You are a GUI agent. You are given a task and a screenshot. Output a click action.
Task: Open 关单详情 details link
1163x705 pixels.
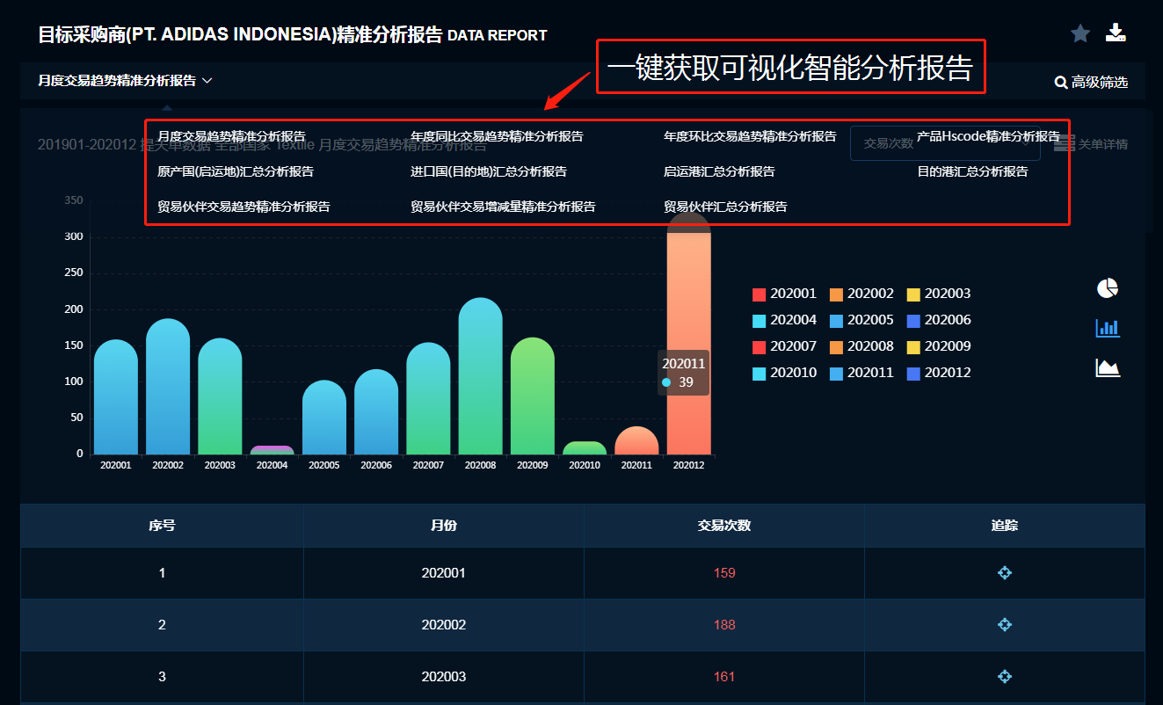[x=1092, y=143]
